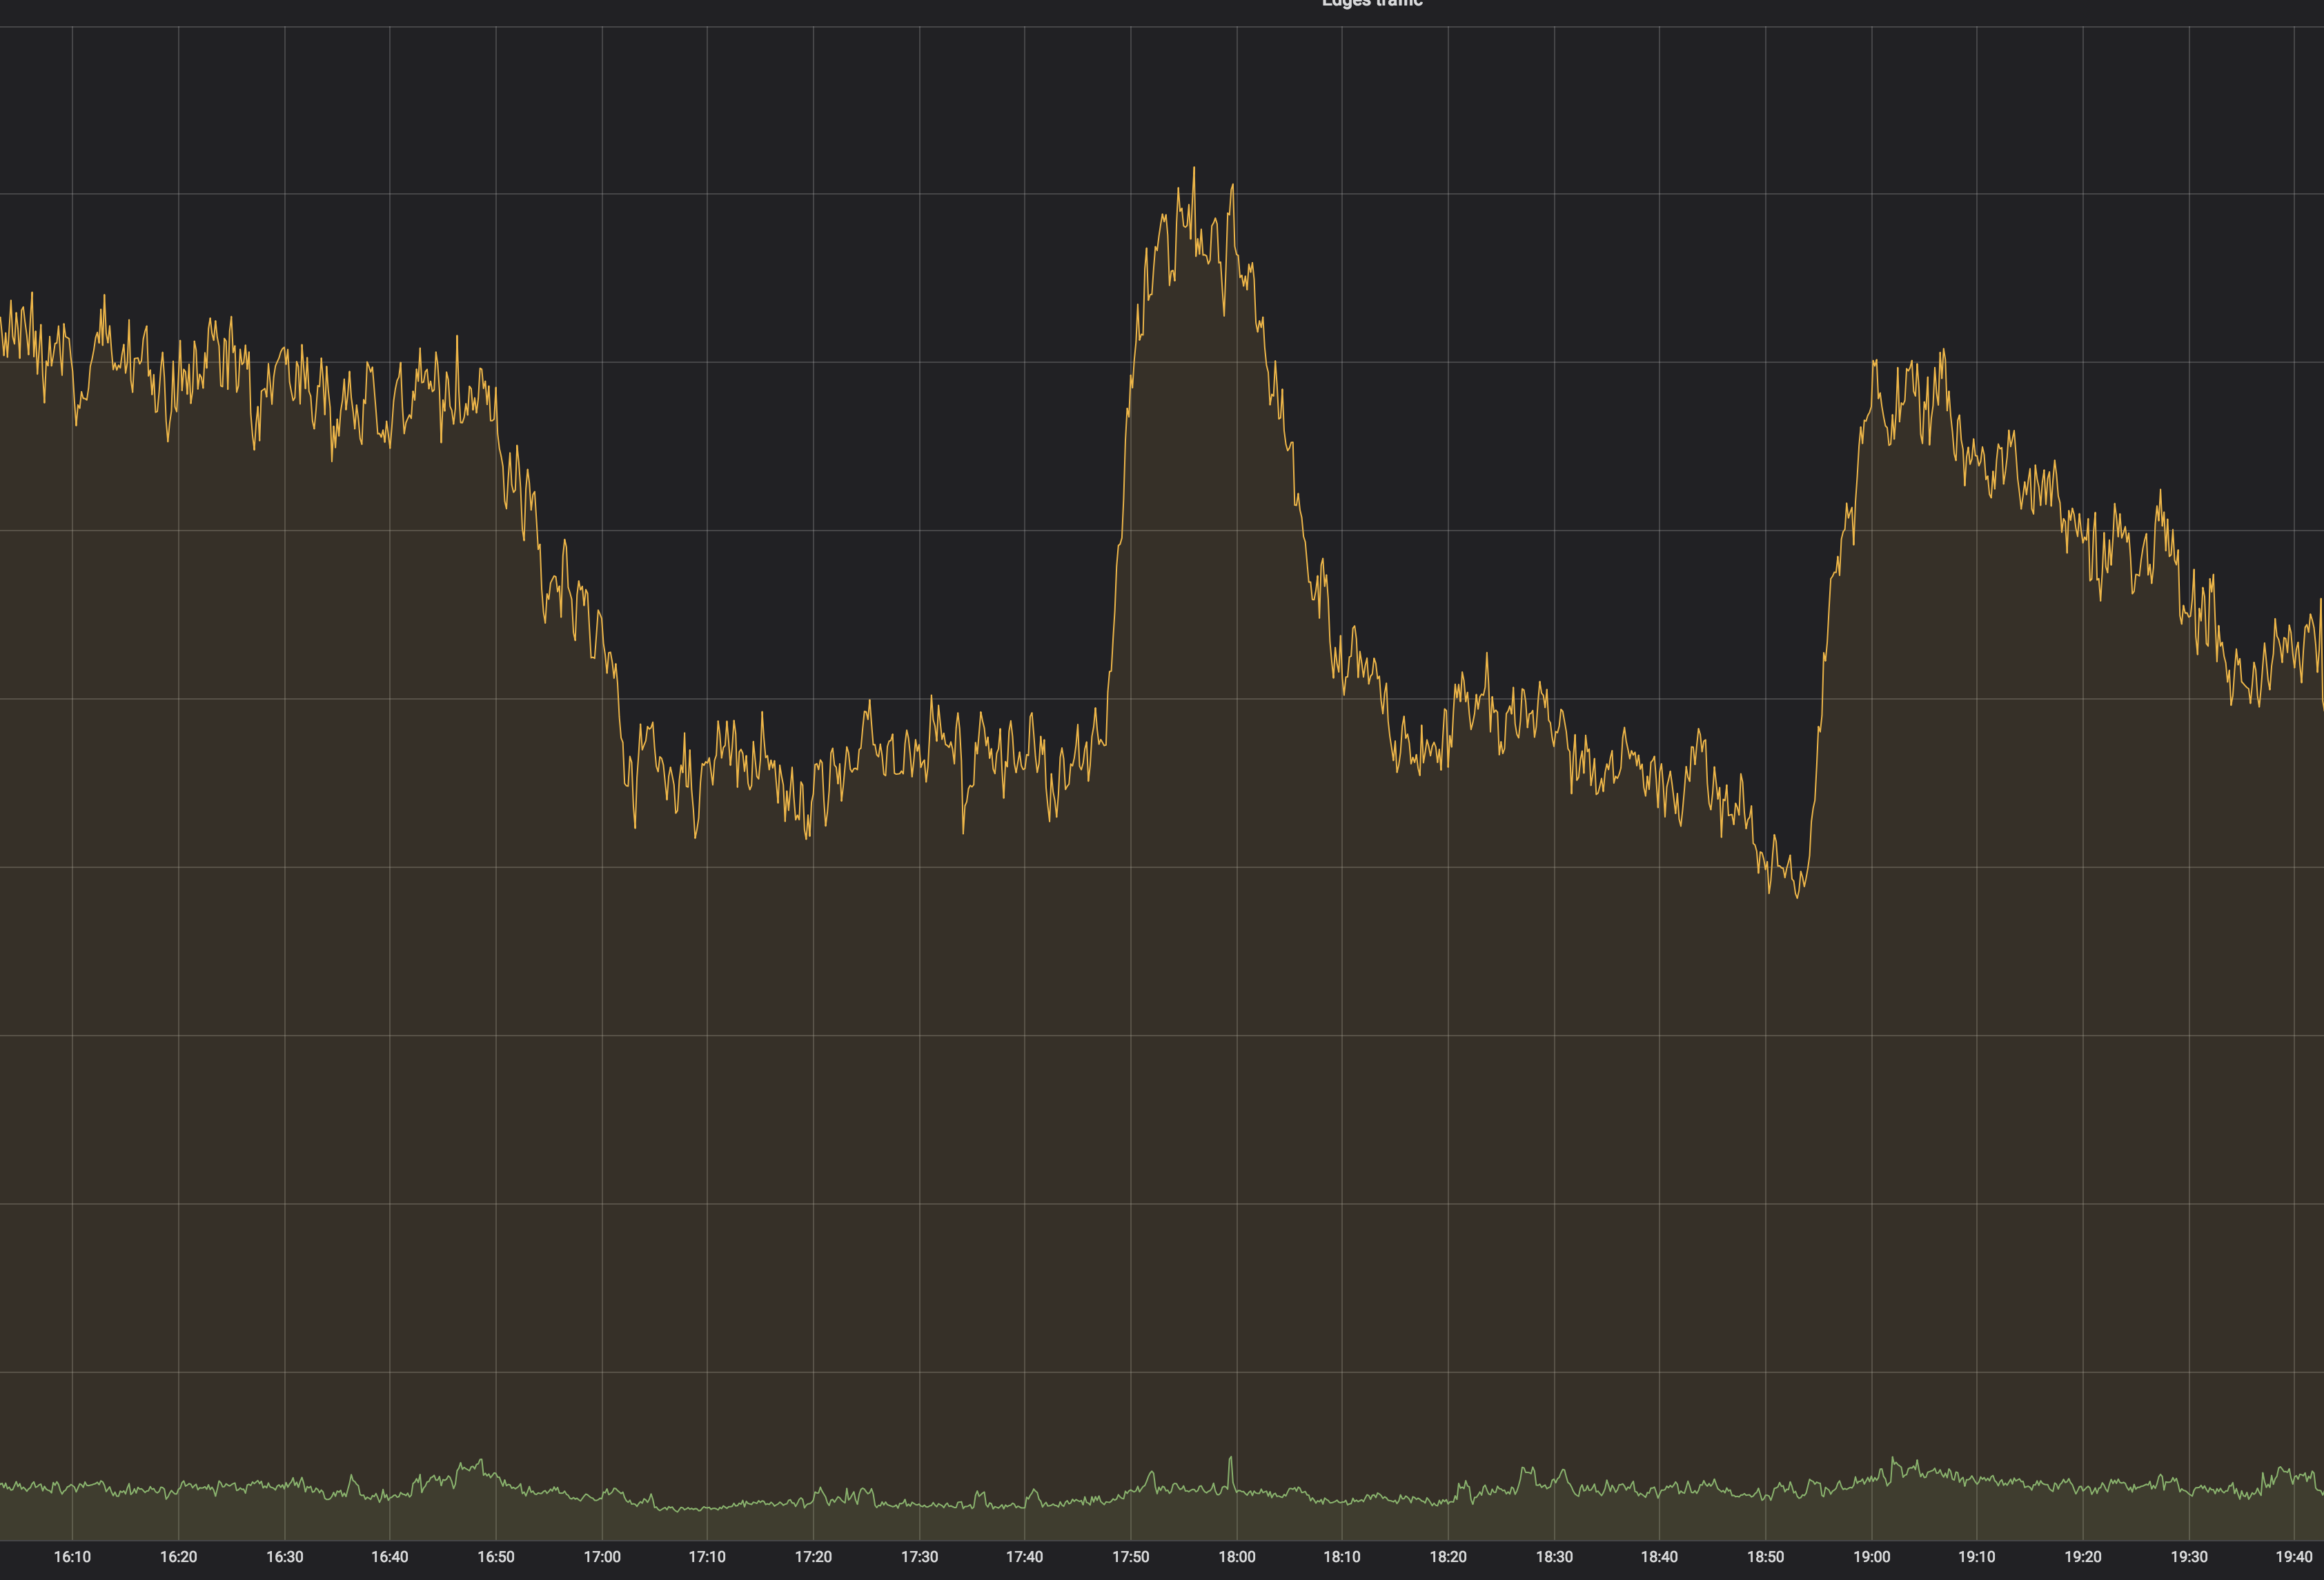Click the 16:50 time axis label
This screenshot has width=2324, height=1580.
pos(496,1556)
